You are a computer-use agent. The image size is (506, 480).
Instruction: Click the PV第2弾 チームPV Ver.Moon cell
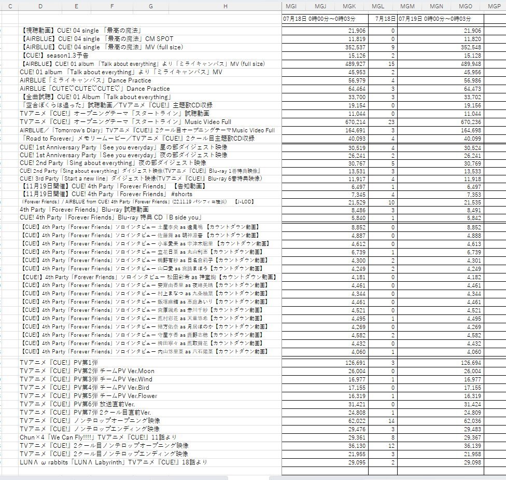87,371
